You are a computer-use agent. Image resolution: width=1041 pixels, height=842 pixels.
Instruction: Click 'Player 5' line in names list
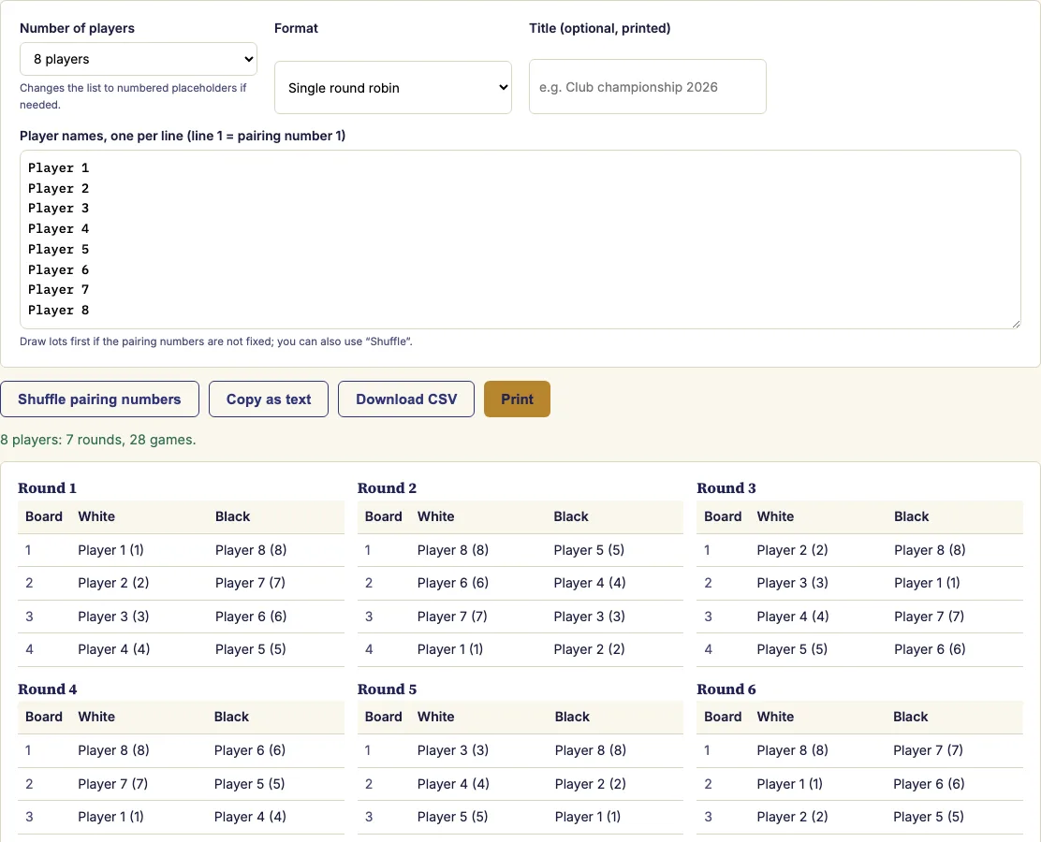tap(58, 250)
